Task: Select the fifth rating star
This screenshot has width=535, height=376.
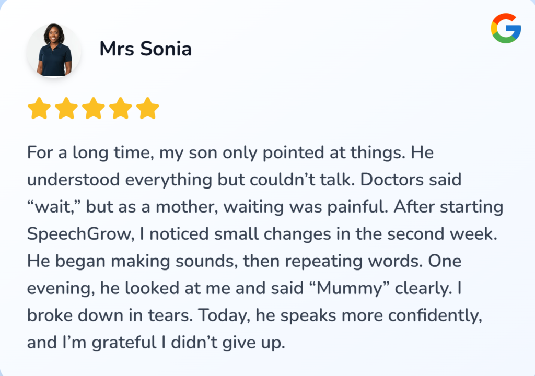Action: pyautogui.click(x=147, y=109)
